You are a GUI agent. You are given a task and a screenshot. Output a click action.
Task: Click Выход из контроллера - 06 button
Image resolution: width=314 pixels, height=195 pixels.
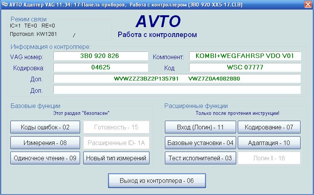click(x=157, y=180)
